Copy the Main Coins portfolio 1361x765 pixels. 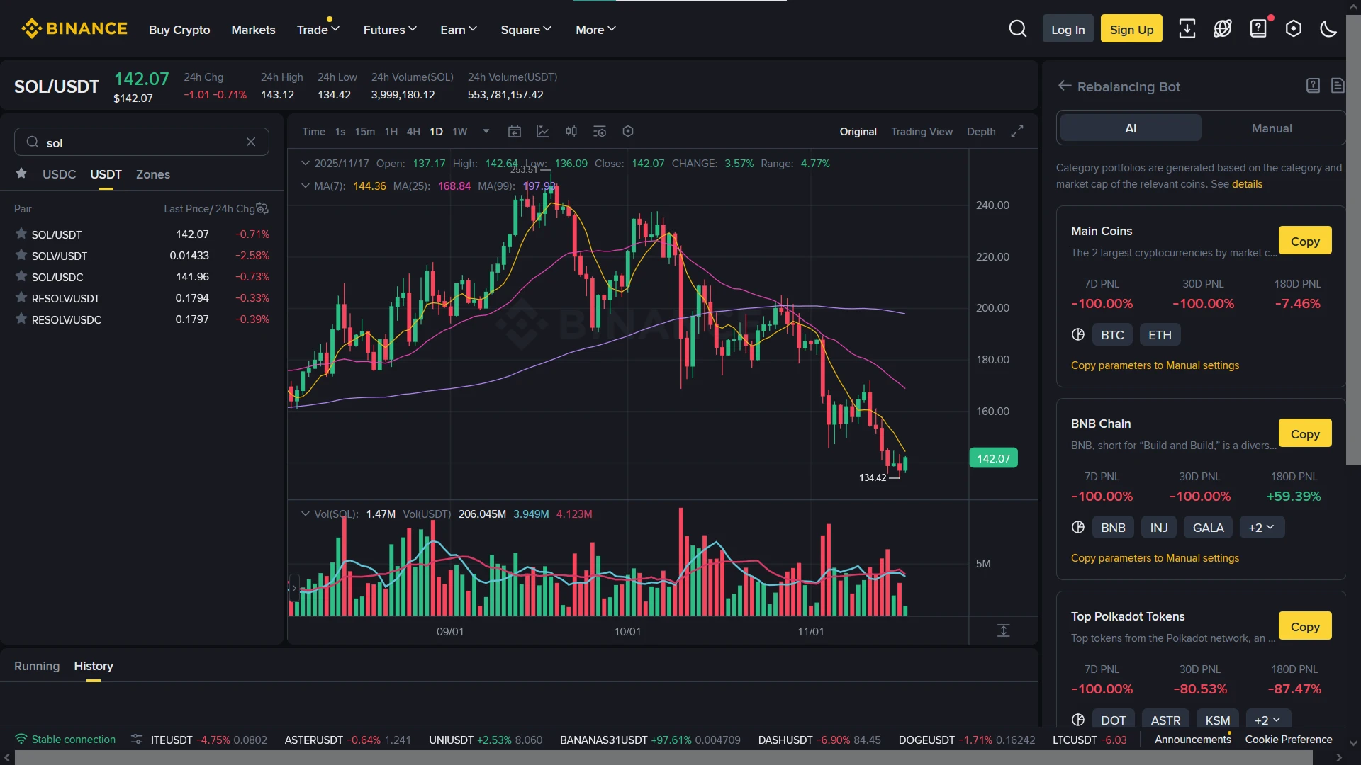(x=1305, y=240)
